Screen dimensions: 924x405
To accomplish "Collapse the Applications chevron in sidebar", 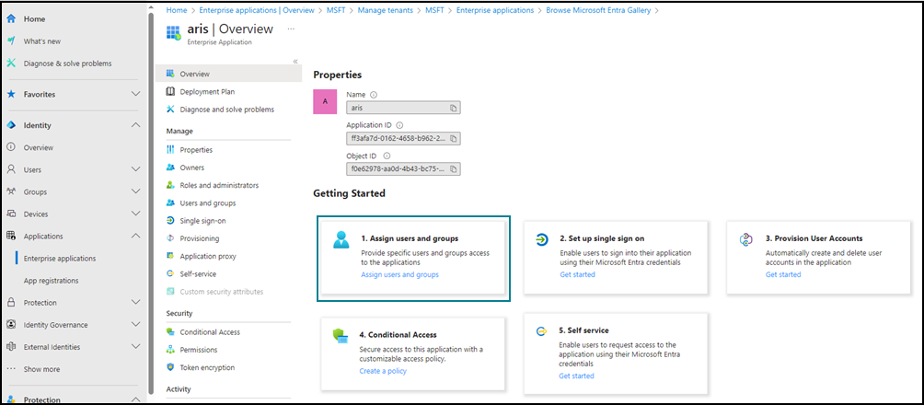I will (x=135, y=236).
